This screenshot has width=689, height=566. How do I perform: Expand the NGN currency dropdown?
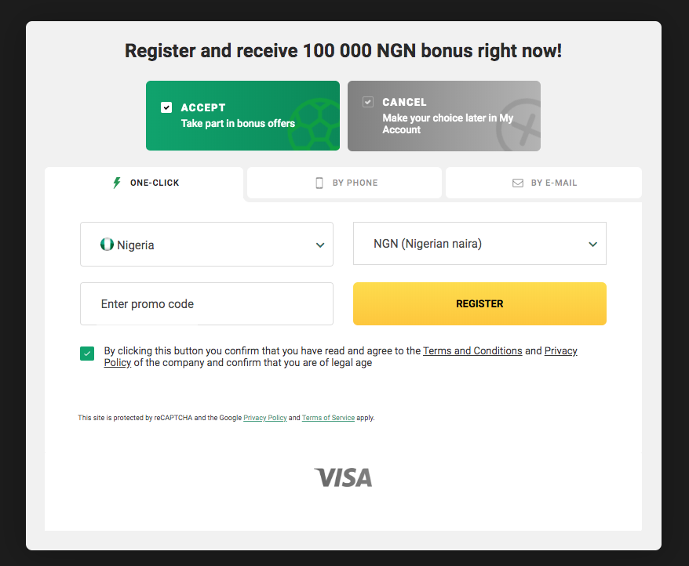coord(479,244)
